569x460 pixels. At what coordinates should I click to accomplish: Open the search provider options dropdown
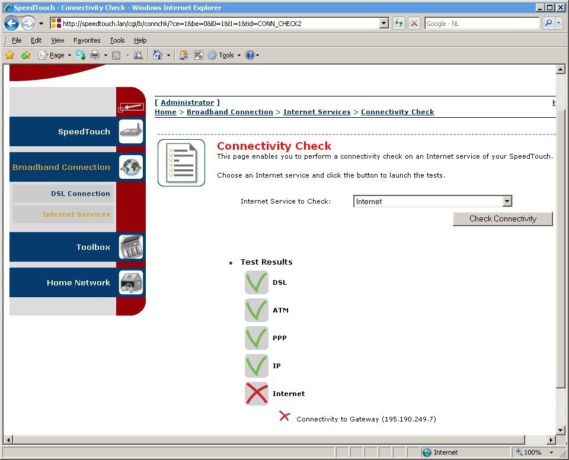pyautogui.click(x=559, y=24)
